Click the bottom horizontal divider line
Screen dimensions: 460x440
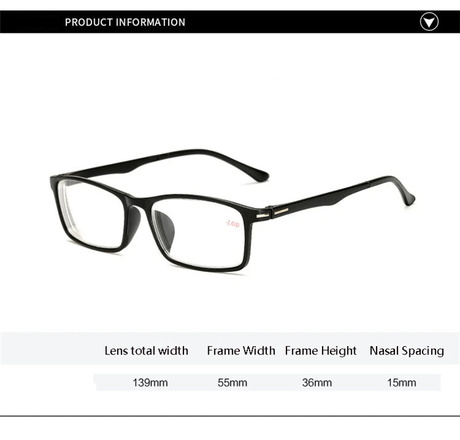pyautogui.click(x=230, y=416)
